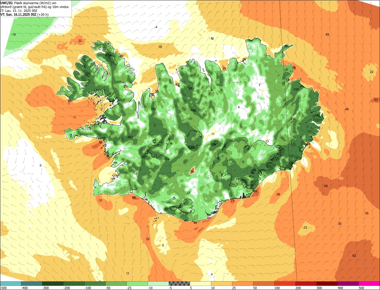
Task: Click the '31' flux value
Action: point(101,201)
